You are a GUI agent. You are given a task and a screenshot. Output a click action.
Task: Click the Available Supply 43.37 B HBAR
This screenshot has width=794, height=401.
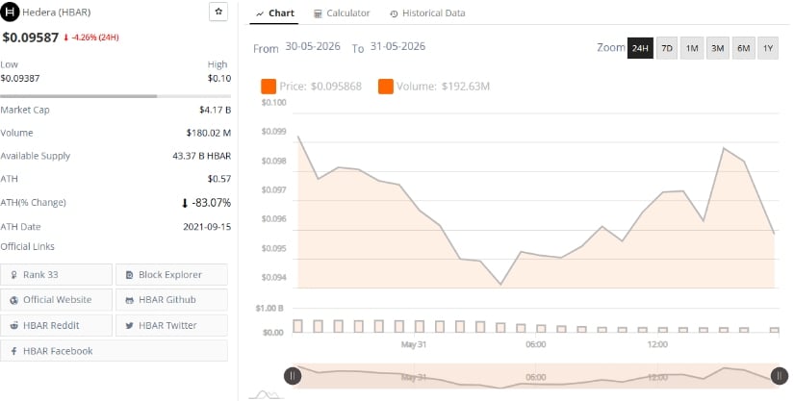pyautogui.click(x=201, y=156)
